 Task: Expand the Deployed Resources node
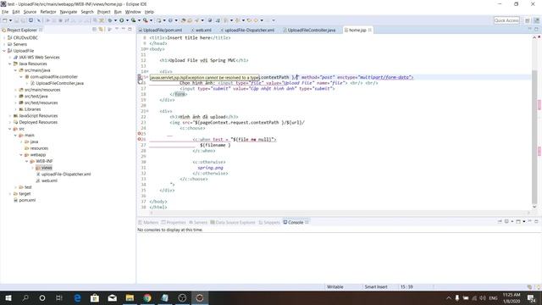(9, 122)
